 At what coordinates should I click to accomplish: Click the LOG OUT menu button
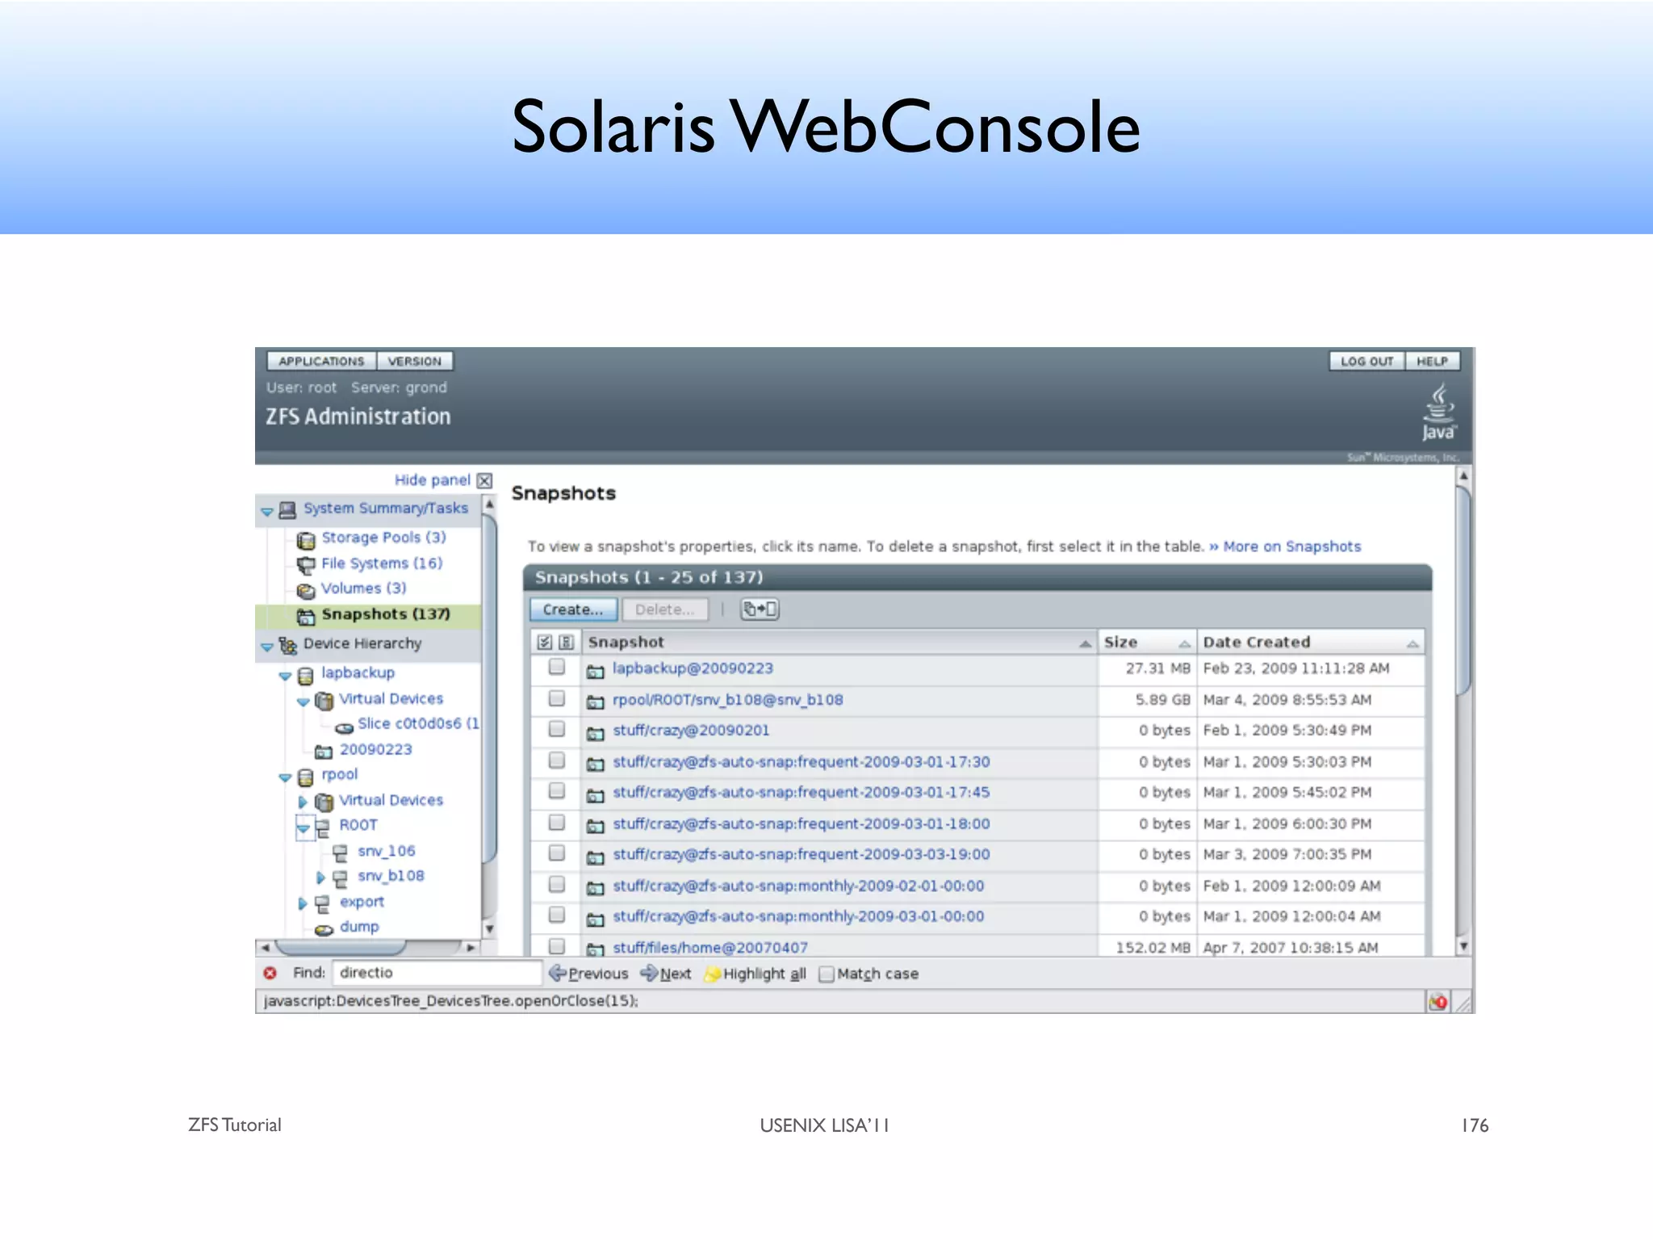click(1367, 362)
